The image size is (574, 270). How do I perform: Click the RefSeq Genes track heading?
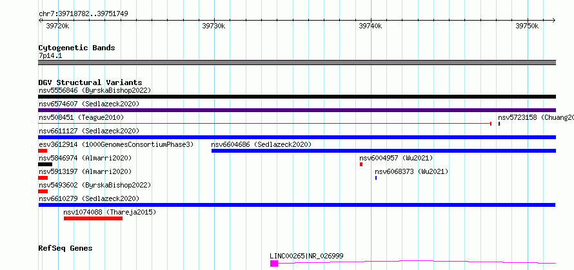tap(65, 249)
